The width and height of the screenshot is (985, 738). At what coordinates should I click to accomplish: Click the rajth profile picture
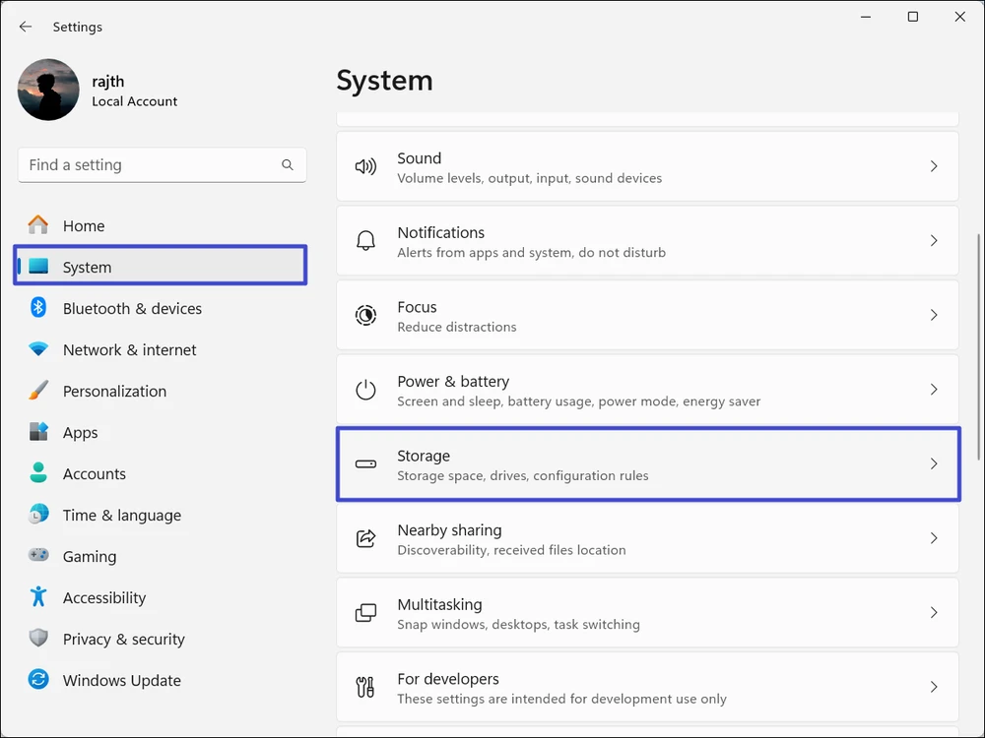pyautogui.click(x=48, y=90)
